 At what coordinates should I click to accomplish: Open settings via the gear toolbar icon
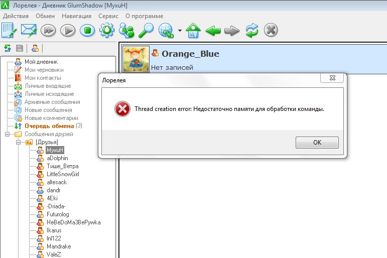107,31
